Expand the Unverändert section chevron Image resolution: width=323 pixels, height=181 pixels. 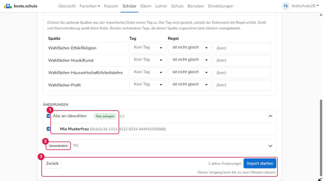click(x=271, y=146)
